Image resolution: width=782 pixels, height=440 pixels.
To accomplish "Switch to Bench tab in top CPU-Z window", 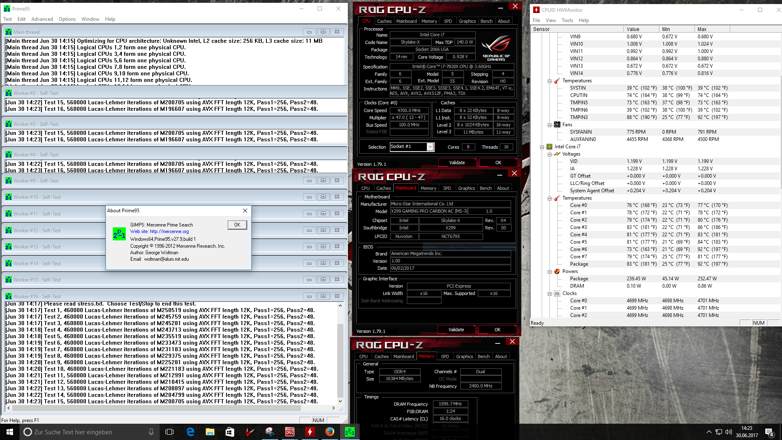I will (x=486, y=21).
